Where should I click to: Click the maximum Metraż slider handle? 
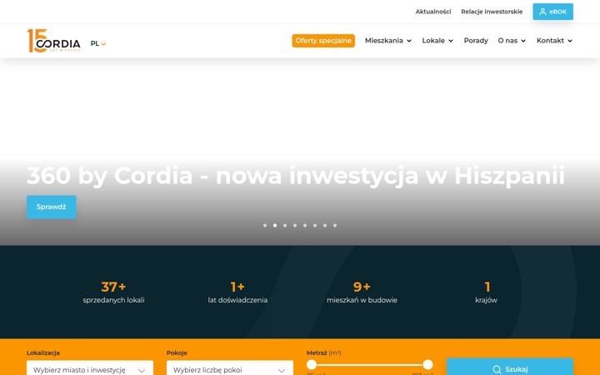(427, 365)
